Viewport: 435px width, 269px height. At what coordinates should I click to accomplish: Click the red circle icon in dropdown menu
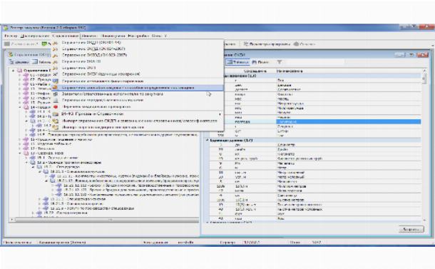click(56, 106)
